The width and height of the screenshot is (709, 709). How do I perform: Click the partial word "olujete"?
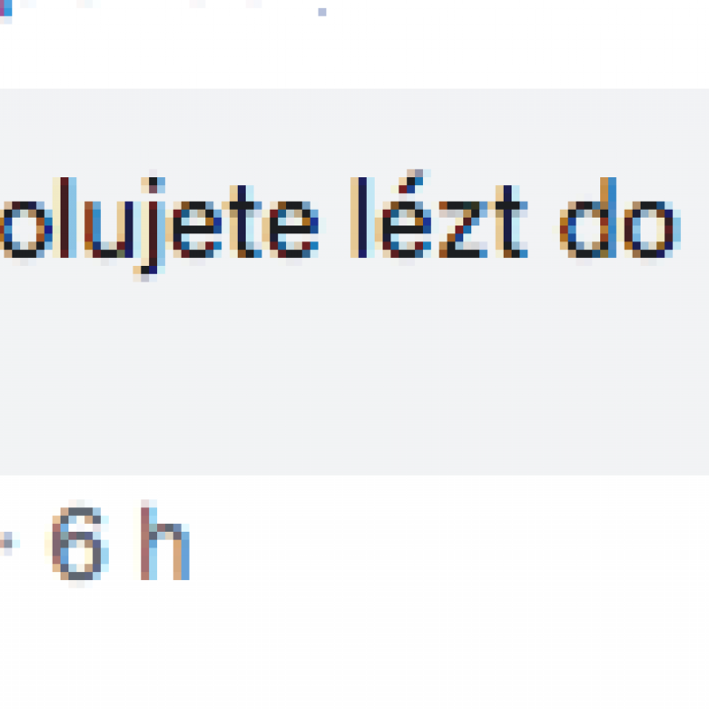(x=159, y=225)
